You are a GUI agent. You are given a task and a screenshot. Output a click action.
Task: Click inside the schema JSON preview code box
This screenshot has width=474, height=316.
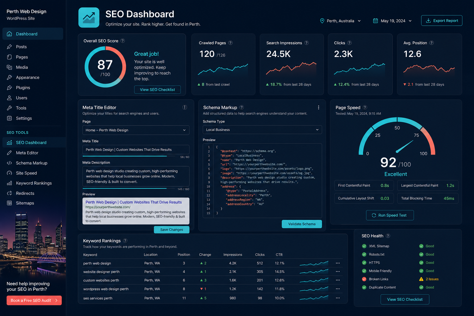click(262, 181)
